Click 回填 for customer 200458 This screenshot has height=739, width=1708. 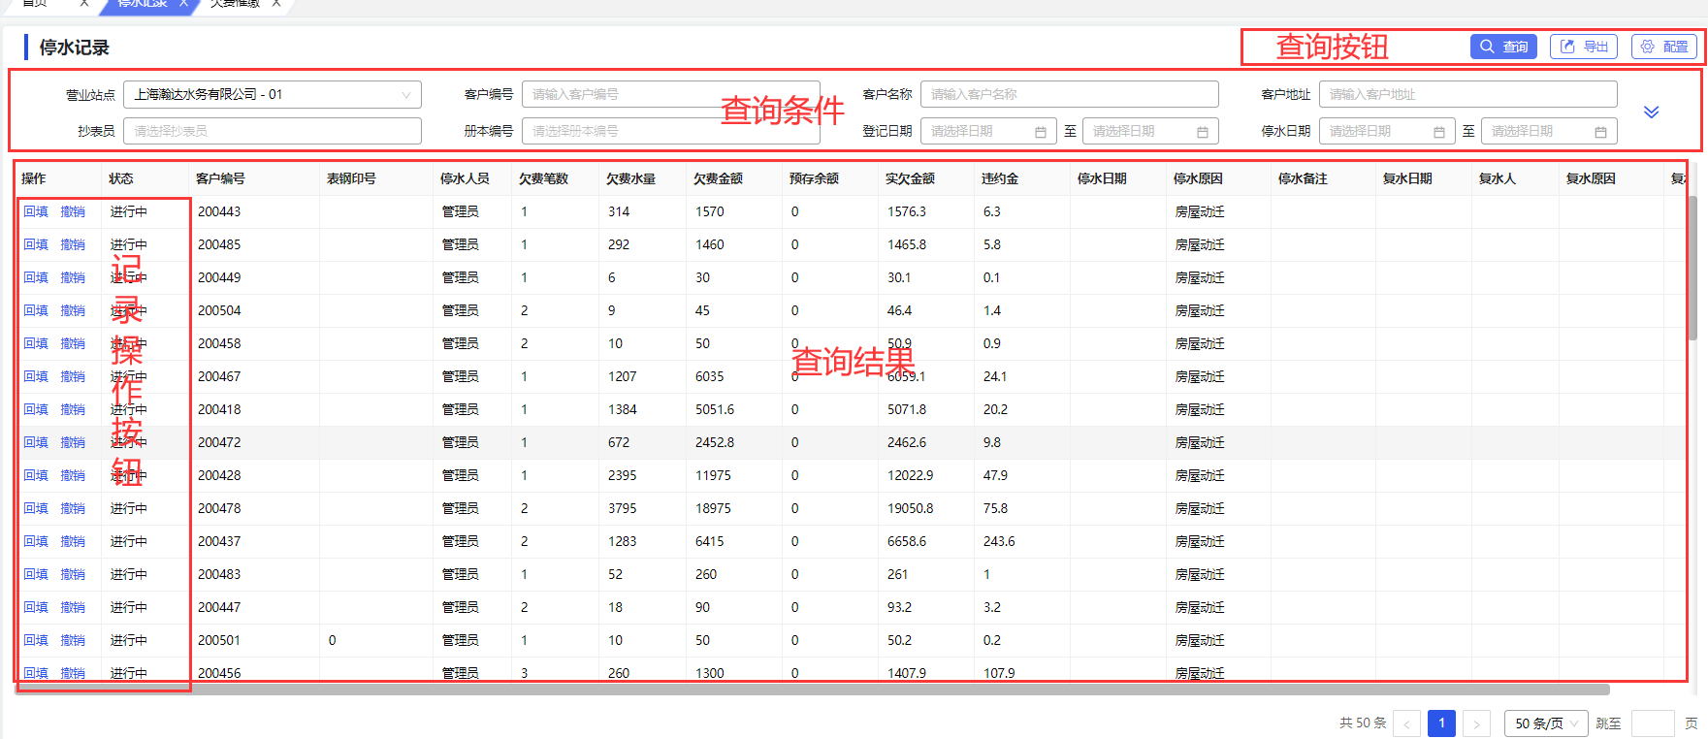[x=36, y=343]
